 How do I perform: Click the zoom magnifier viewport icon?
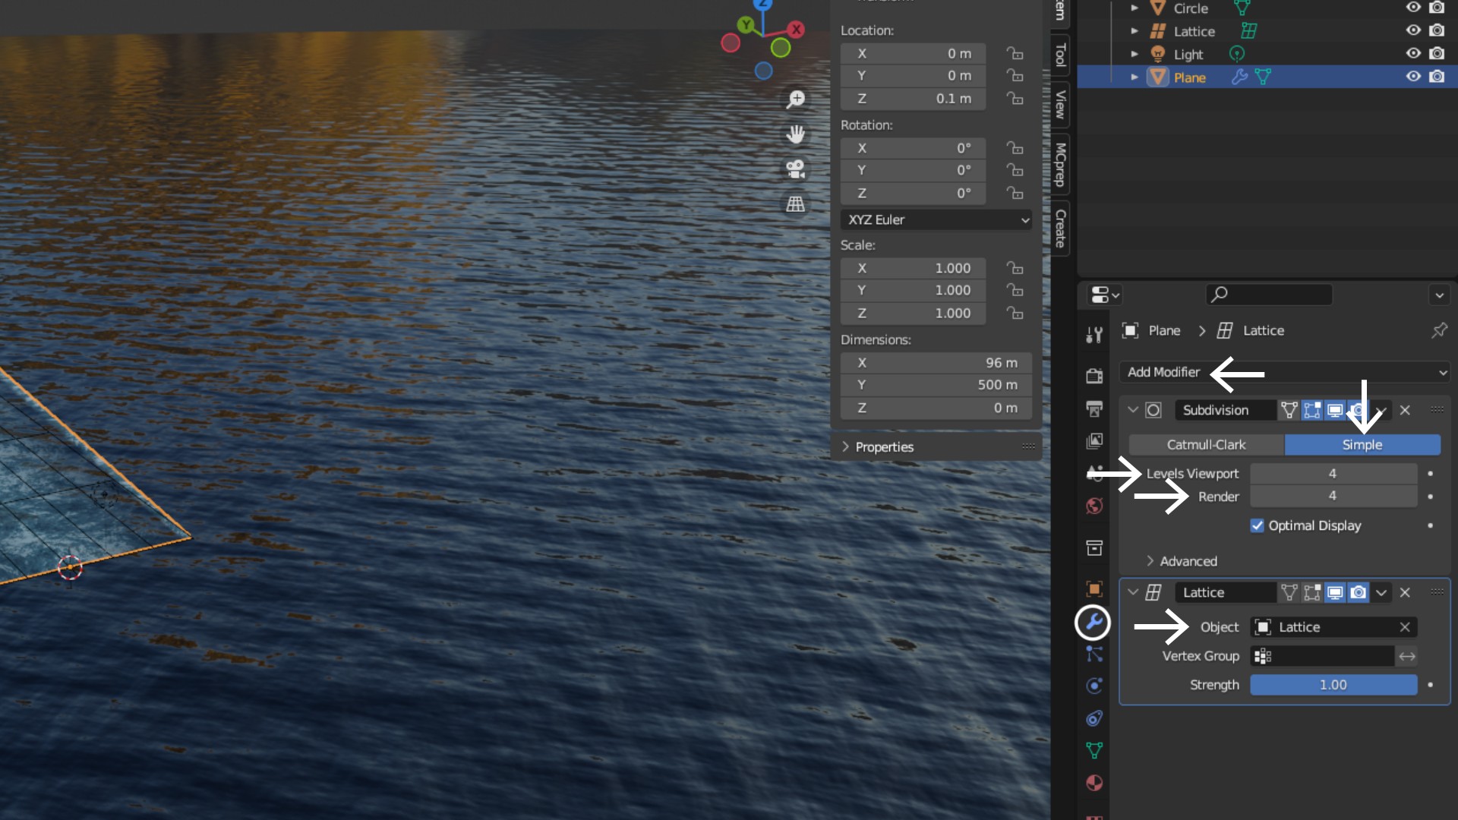(x=795, y=99)
